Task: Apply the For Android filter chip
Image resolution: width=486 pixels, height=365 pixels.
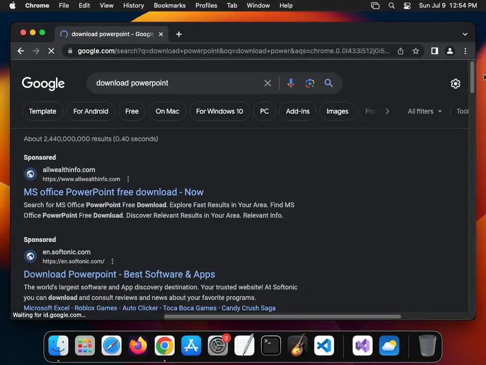Action: pyautogui.click(x=91, y=111)
